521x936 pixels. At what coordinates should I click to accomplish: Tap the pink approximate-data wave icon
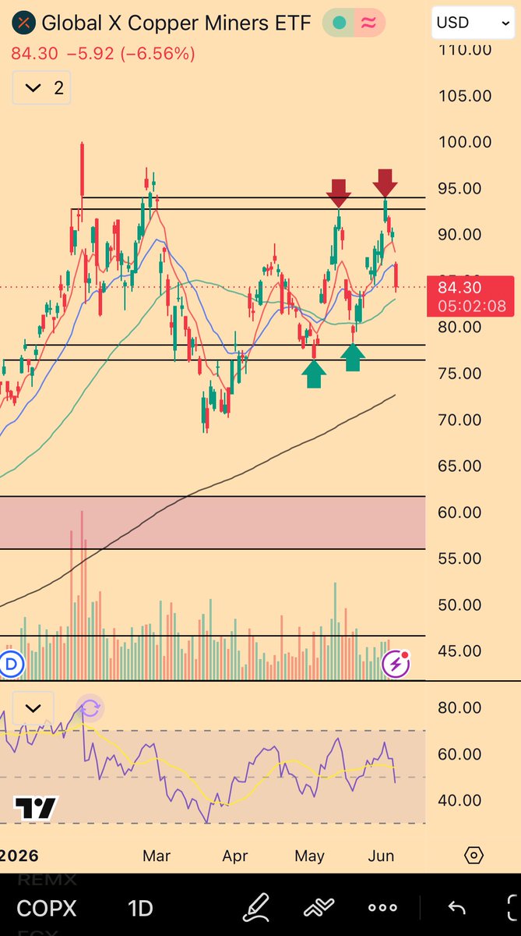point(368,23)
